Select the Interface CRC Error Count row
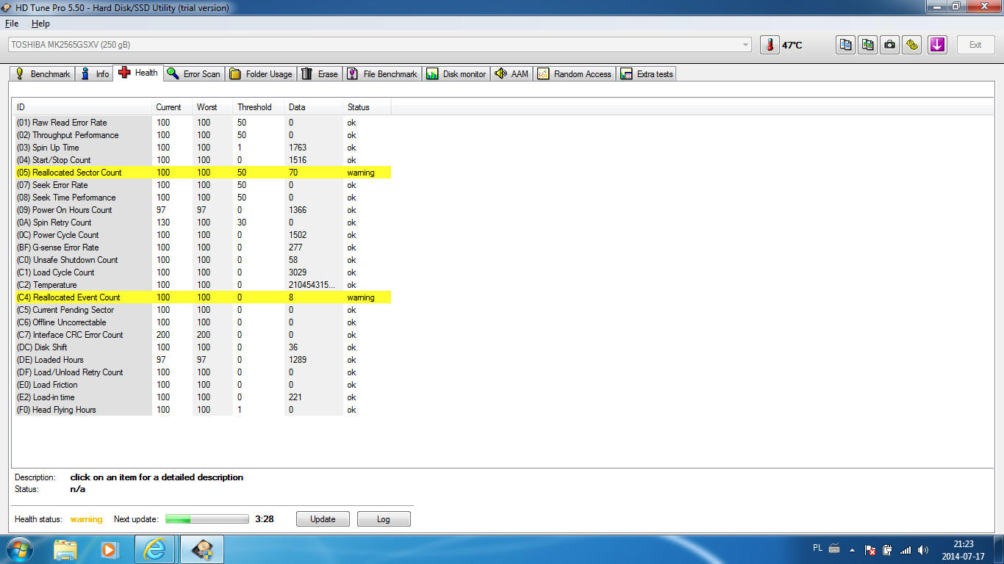This screenshot has width=1004, height=564. click(x=203, y=335)
